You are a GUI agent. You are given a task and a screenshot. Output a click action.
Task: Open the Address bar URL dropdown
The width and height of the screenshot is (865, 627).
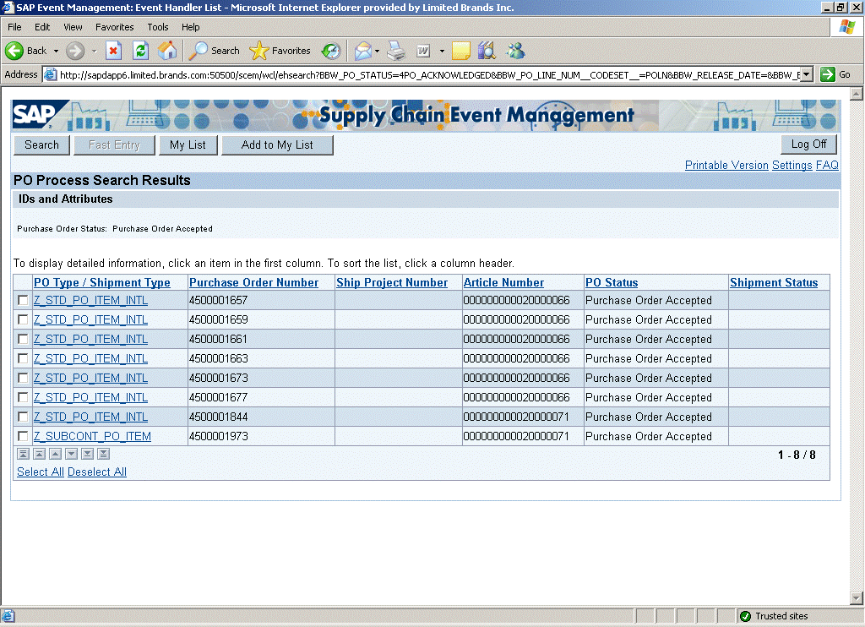tap(807, 74)
